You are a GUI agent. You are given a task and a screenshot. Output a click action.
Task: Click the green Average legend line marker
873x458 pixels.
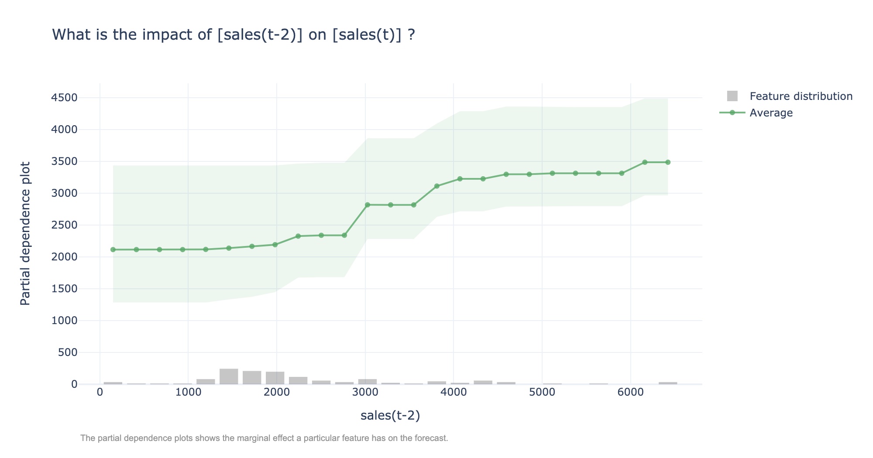(x=732, y=113)
